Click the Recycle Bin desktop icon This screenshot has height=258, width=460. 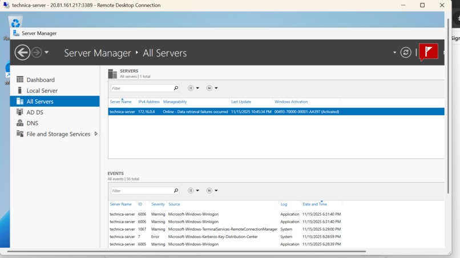15,23
